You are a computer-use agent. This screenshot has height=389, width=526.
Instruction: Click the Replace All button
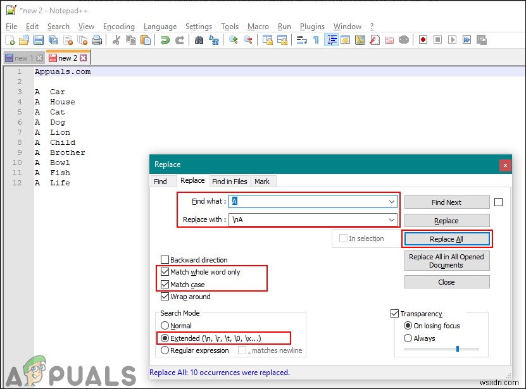(x=447, y=238)
